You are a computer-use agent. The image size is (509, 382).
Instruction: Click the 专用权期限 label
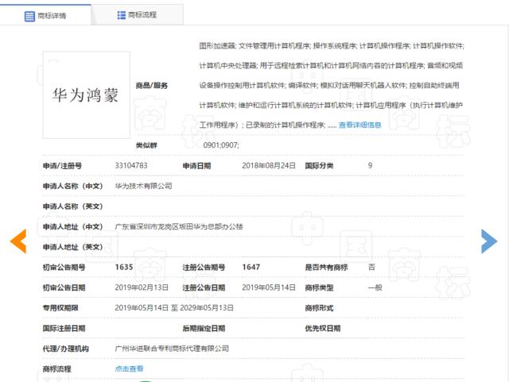tap(60, 308)
